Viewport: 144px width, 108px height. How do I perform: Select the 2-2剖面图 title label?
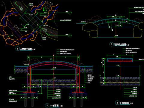[124, 103]
